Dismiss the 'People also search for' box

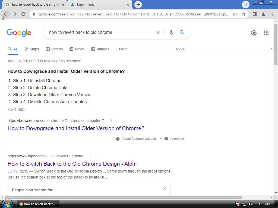tap(165, 188)
